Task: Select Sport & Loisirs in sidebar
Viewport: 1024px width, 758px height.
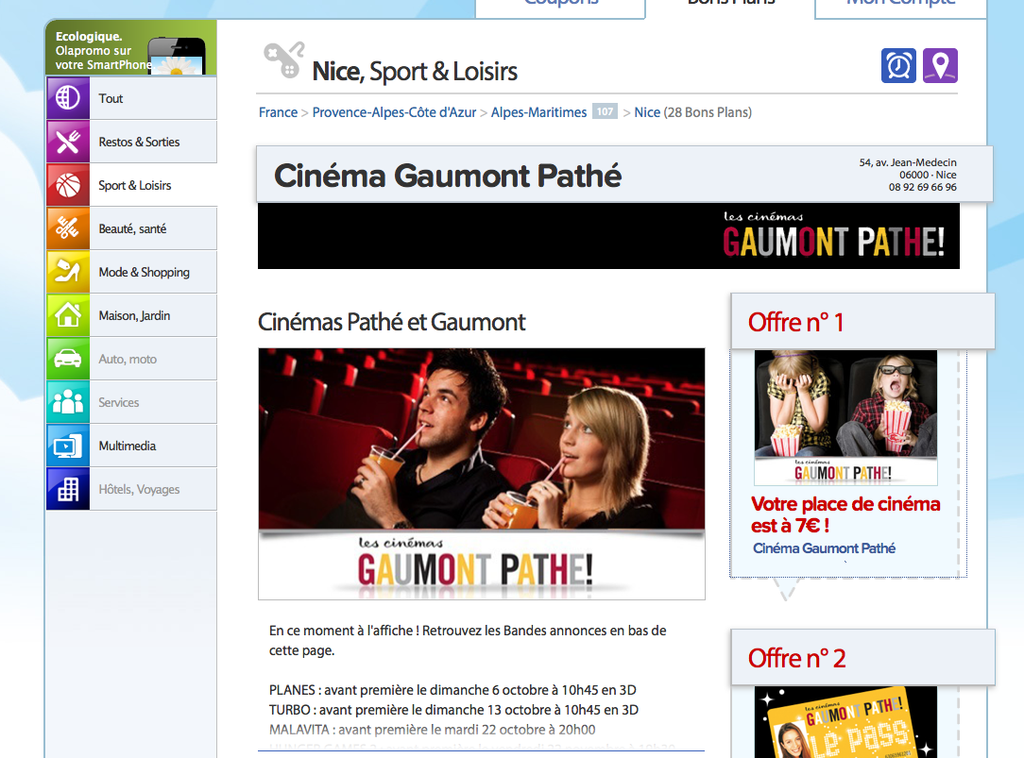Action: tap(131, 185)
